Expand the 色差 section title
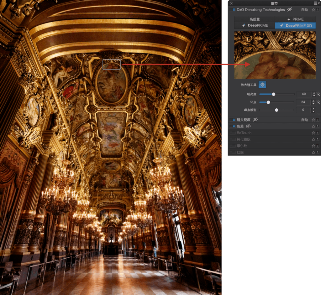The height and width of the screenshot is (295, 321). (240, 127)
